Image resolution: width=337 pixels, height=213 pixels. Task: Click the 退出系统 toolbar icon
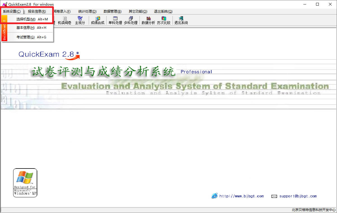point(181,20)
